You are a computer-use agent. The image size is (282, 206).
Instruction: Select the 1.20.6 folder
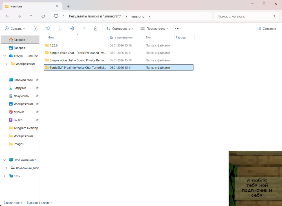tap(119, 45)
